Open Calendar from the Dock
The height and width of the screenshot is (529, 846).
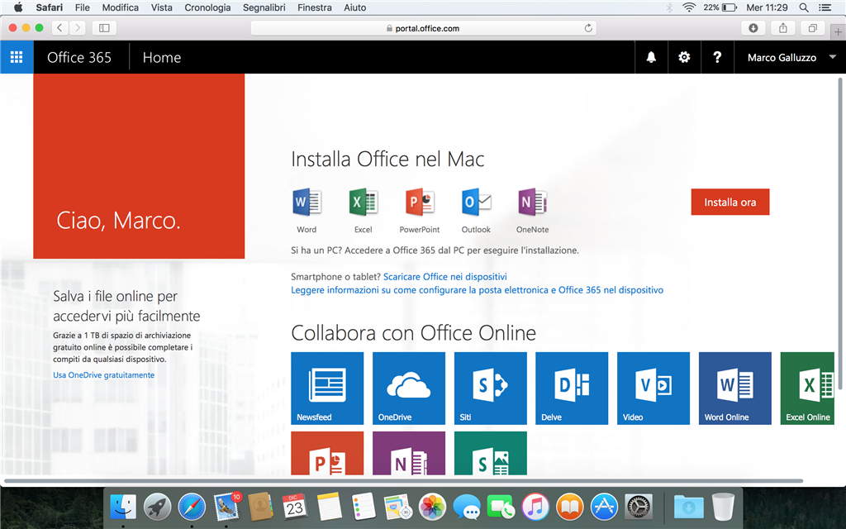(295, 508)
